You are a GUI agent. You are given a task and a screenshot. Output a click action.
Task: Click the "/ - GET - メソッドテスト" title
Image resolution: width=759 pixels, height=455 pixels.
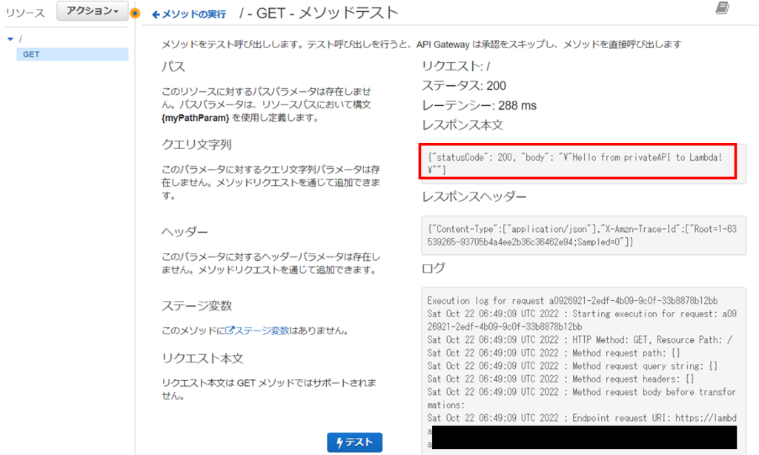coord(319,13)
